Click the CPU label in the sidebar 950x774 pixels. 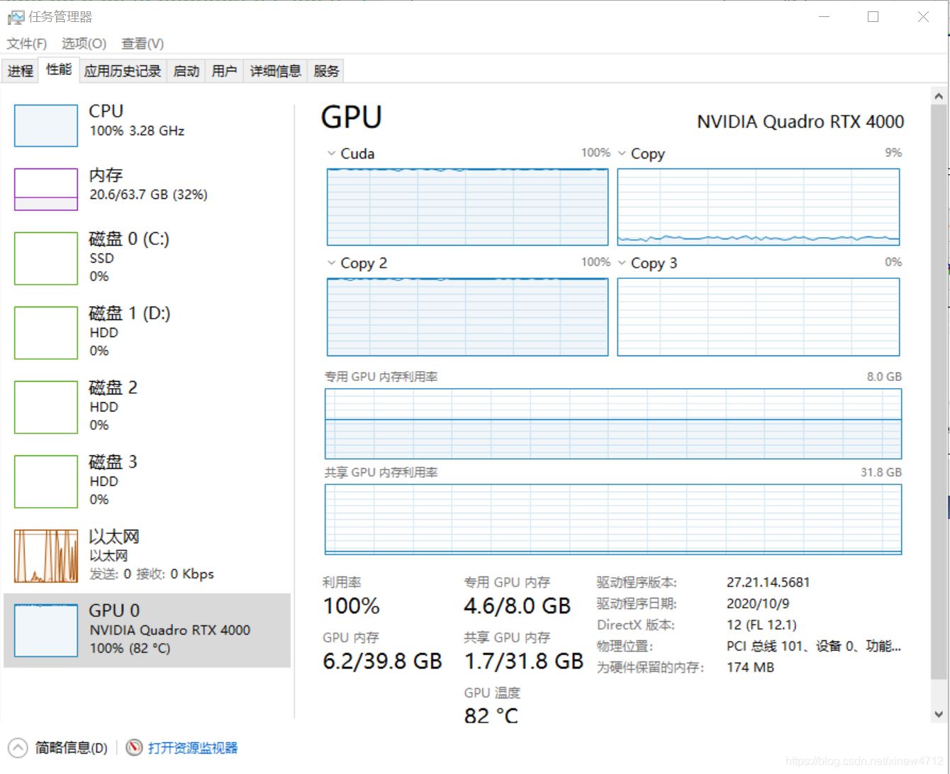(x=106, y=111)
